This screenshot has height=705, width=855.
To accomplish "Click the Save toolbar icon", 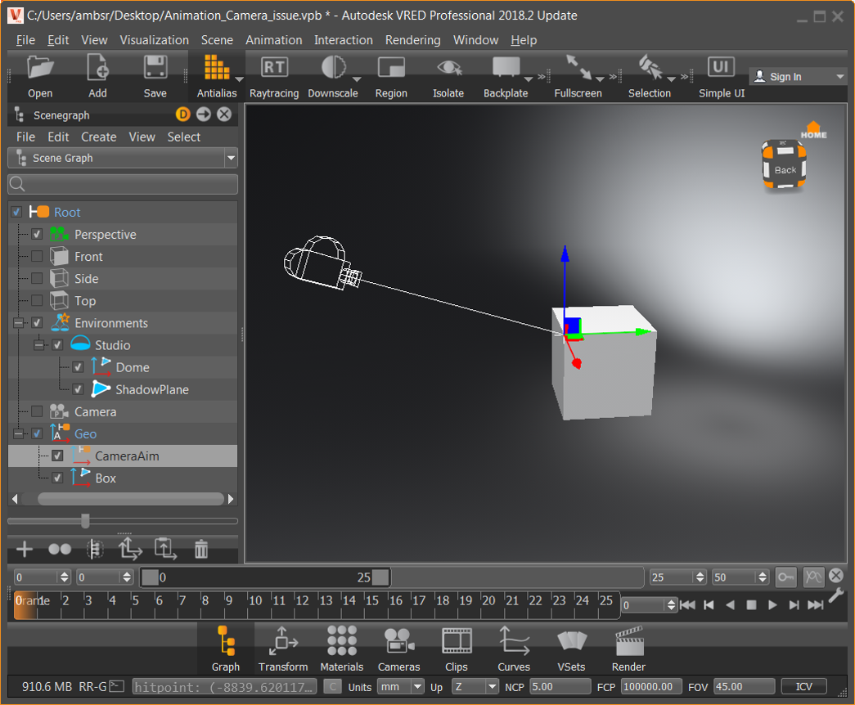I will (x=155, y=69).
